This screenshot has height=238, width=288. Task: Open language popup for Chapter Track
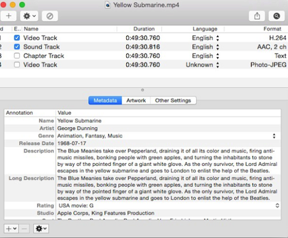218,56
